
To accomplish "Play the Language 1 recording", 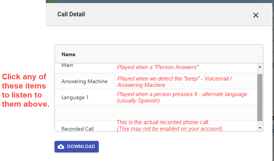I will [75, 97].
